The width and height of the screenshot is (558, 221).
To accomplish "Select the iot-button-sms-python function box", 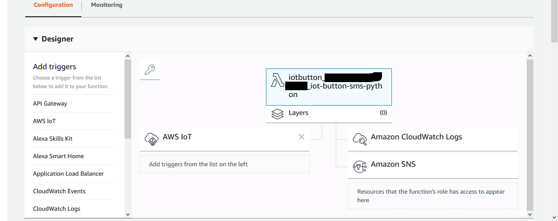I will click(328, 87).
